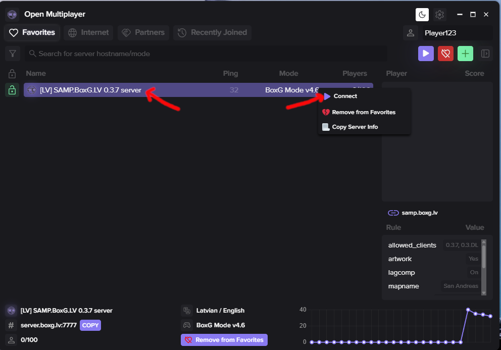Open the Partners tab
Image resolution: width=501 pixels, height=350 pixels.
point(143,33)
